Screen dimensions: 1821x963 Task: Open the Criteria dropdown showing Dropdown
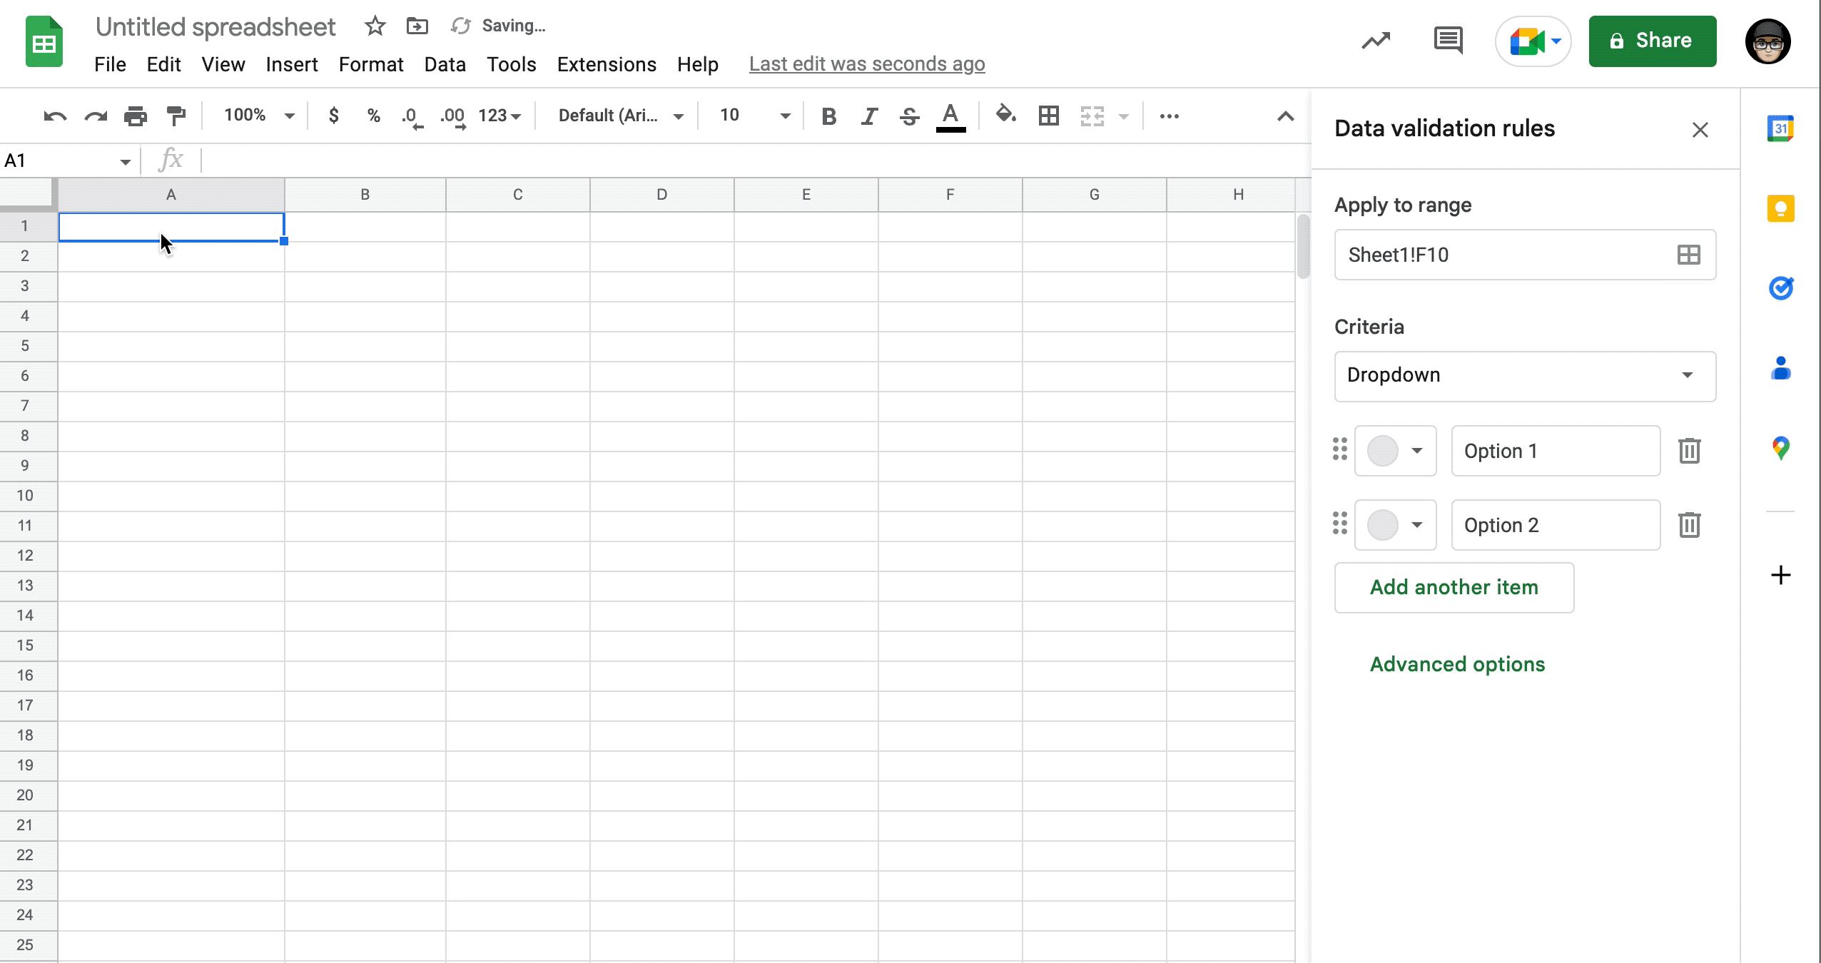(1523, 376)
